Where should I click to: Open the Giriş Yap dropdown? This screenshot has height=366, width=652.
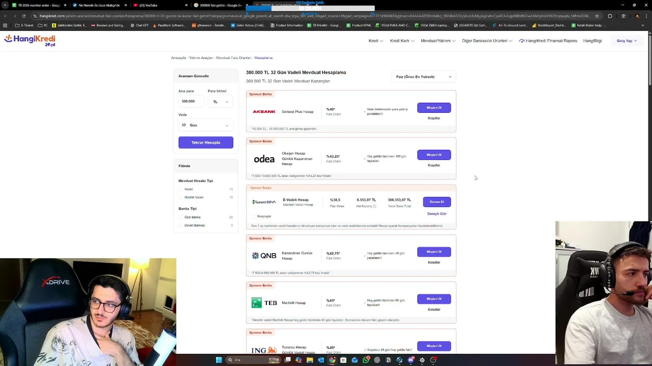(x=627, y=41)
